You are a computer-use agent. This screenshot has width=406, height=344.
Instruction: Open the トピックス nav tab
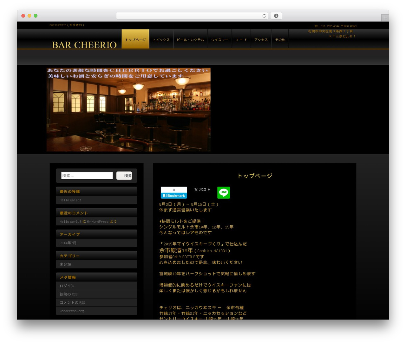point(161,39)
